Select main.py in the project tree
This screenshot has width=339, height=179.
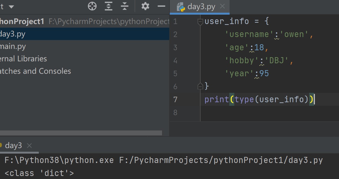(13, 46)
